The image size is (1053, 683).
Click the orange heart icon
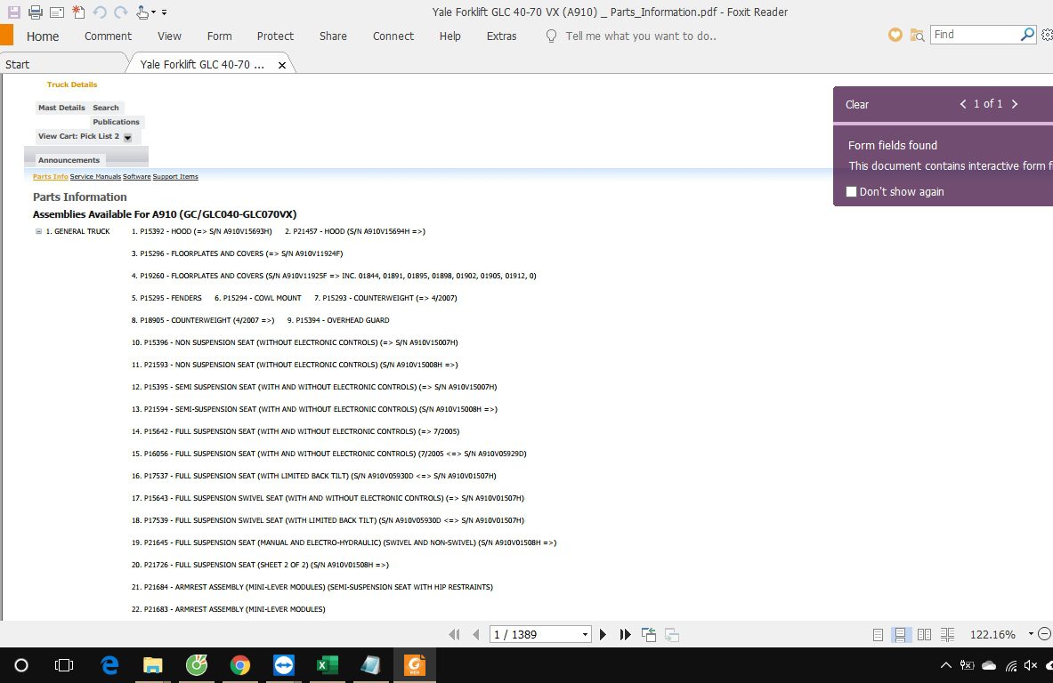tap(895, 35)
